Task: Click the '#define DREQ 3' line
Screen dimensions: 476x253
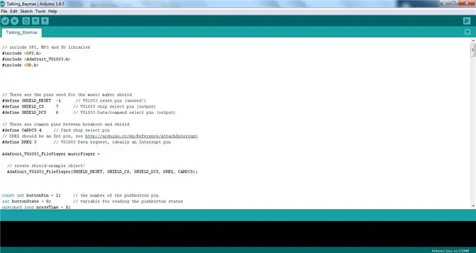Action: pos(86,142)
